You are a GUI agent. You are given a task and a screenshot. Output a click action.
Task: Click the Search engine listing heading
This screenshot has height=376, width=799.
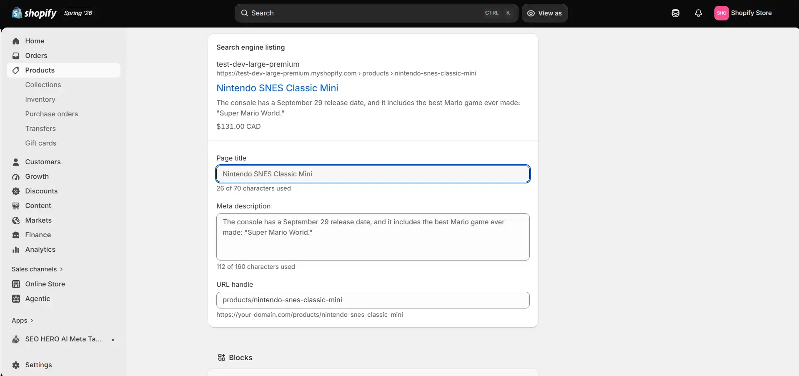coord(250,48)
